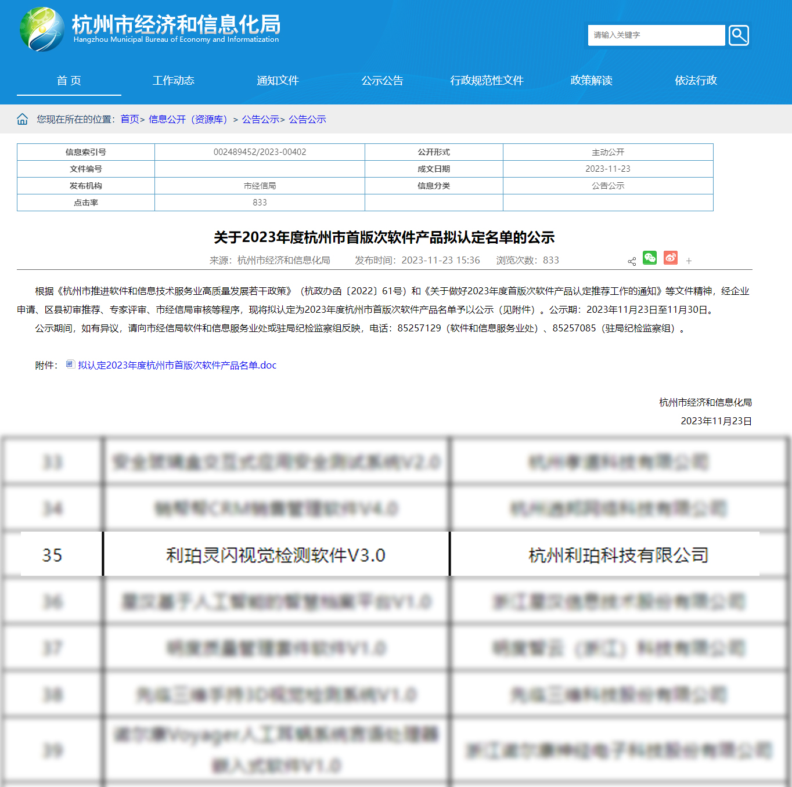Share the article via WeChat icon
Image resolution: width=792 pixels, height=787 pixels.
tap(650, 258)
